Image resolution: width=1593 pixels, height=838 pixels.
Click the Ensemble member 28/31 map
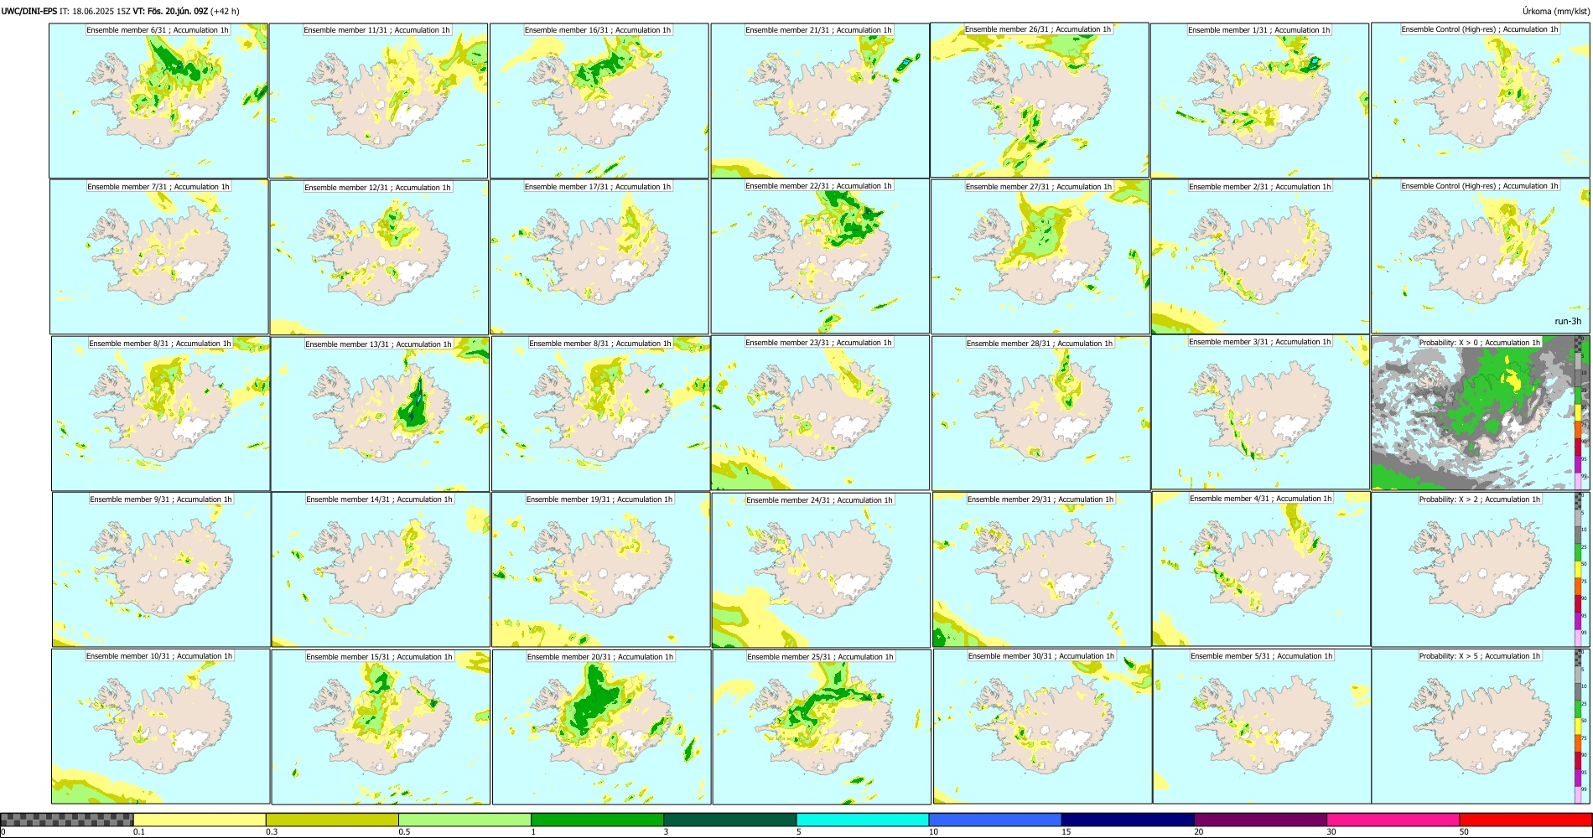click(x=1041, y=413)
